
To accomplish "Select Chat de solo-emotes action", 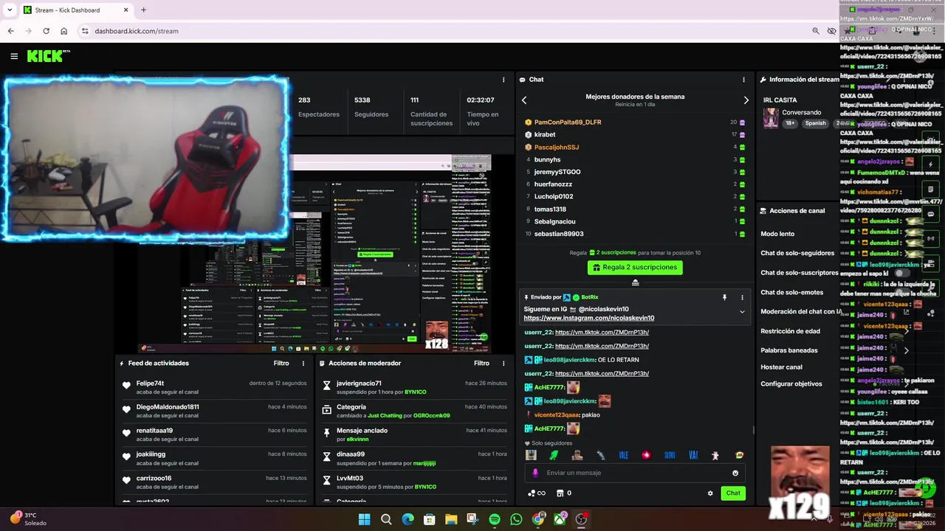I will [791, 292].
